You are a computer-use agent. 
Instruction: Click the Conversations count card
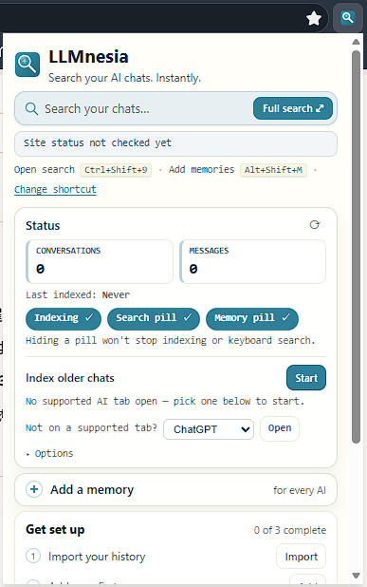[x=100, y=261]
